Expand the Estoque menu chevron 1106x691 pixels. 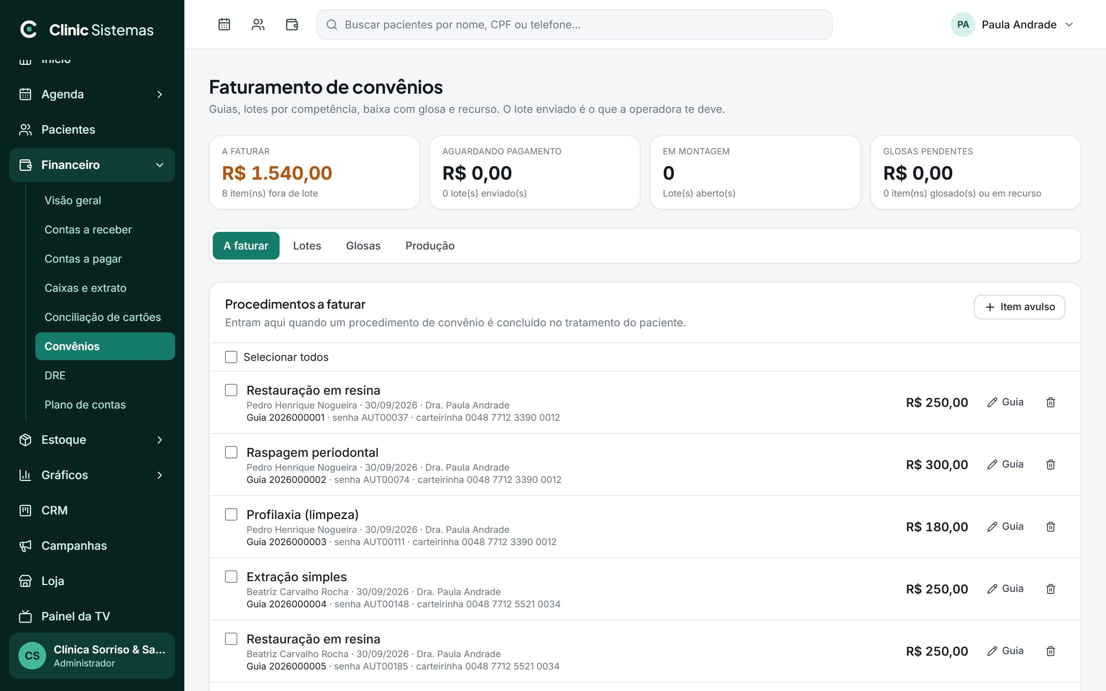tap(159, 440)
